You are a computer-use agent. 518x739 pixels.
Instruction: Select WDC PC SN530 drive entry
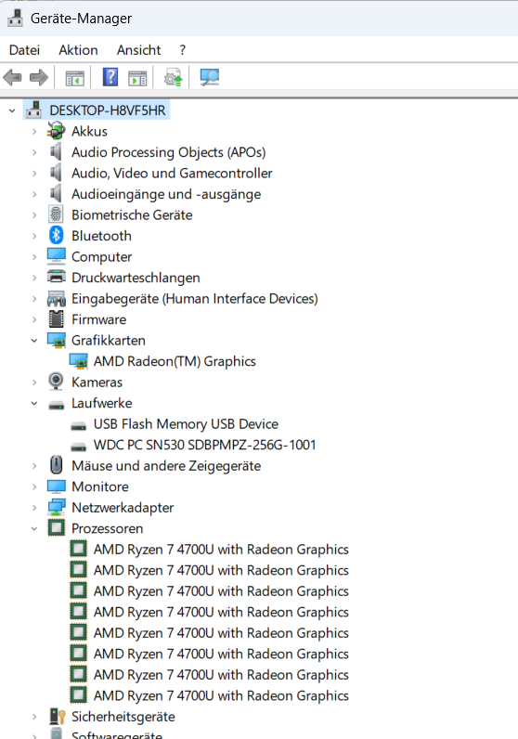coord(204,445)
